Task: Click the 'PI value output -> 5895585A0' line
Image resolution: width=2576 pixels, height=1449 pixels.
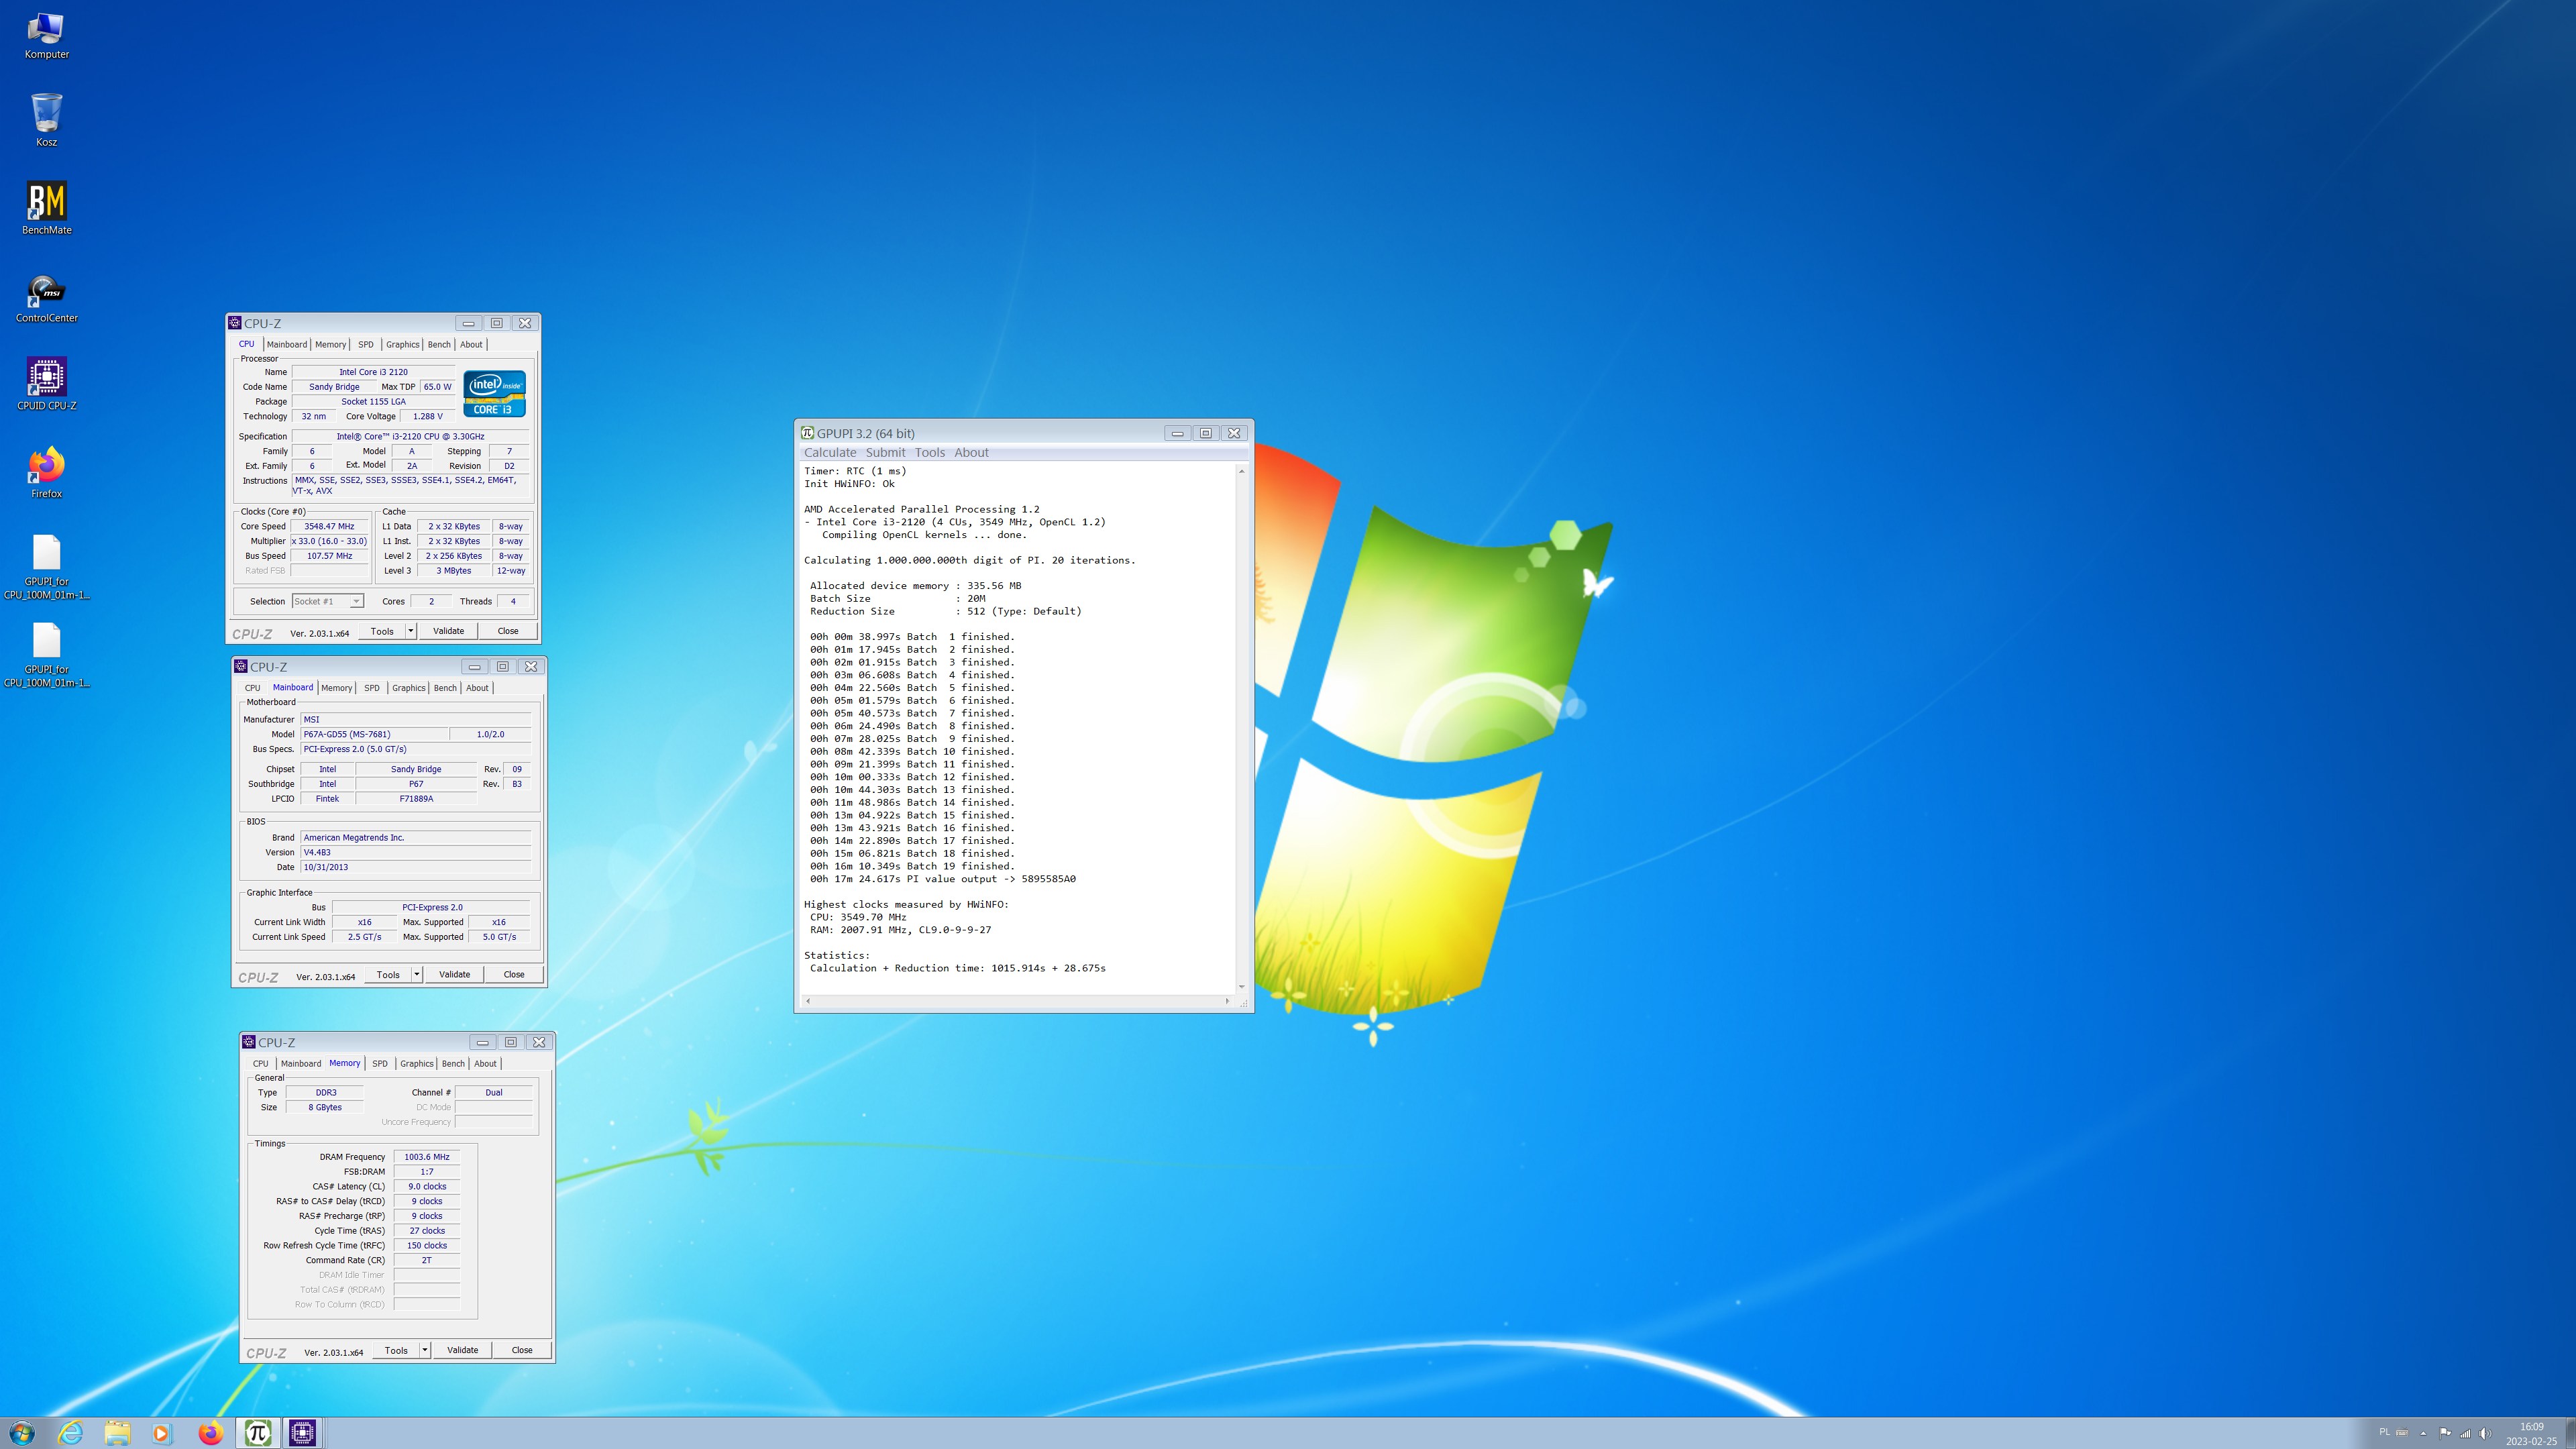Action: [943, 879]
